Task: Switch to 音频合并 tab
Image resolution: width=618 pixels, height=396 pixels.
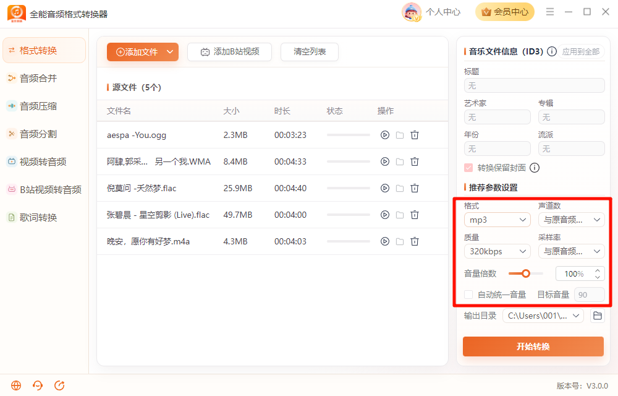Action: [x=44, y=78]
